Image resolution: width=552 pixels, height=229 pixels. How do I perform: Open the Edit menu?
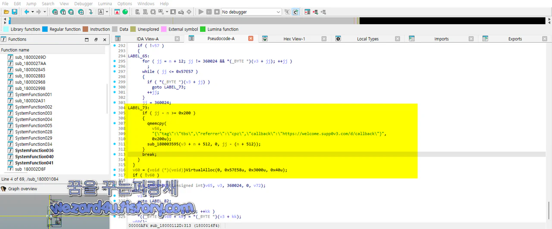coord(17,3)
